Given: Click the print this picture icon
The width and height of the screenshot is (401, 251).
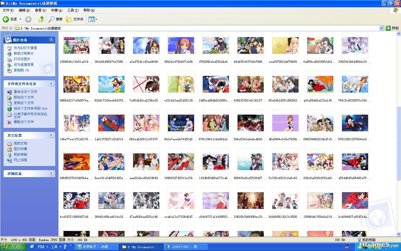Looking at the screenshot, I should [9, 59].
